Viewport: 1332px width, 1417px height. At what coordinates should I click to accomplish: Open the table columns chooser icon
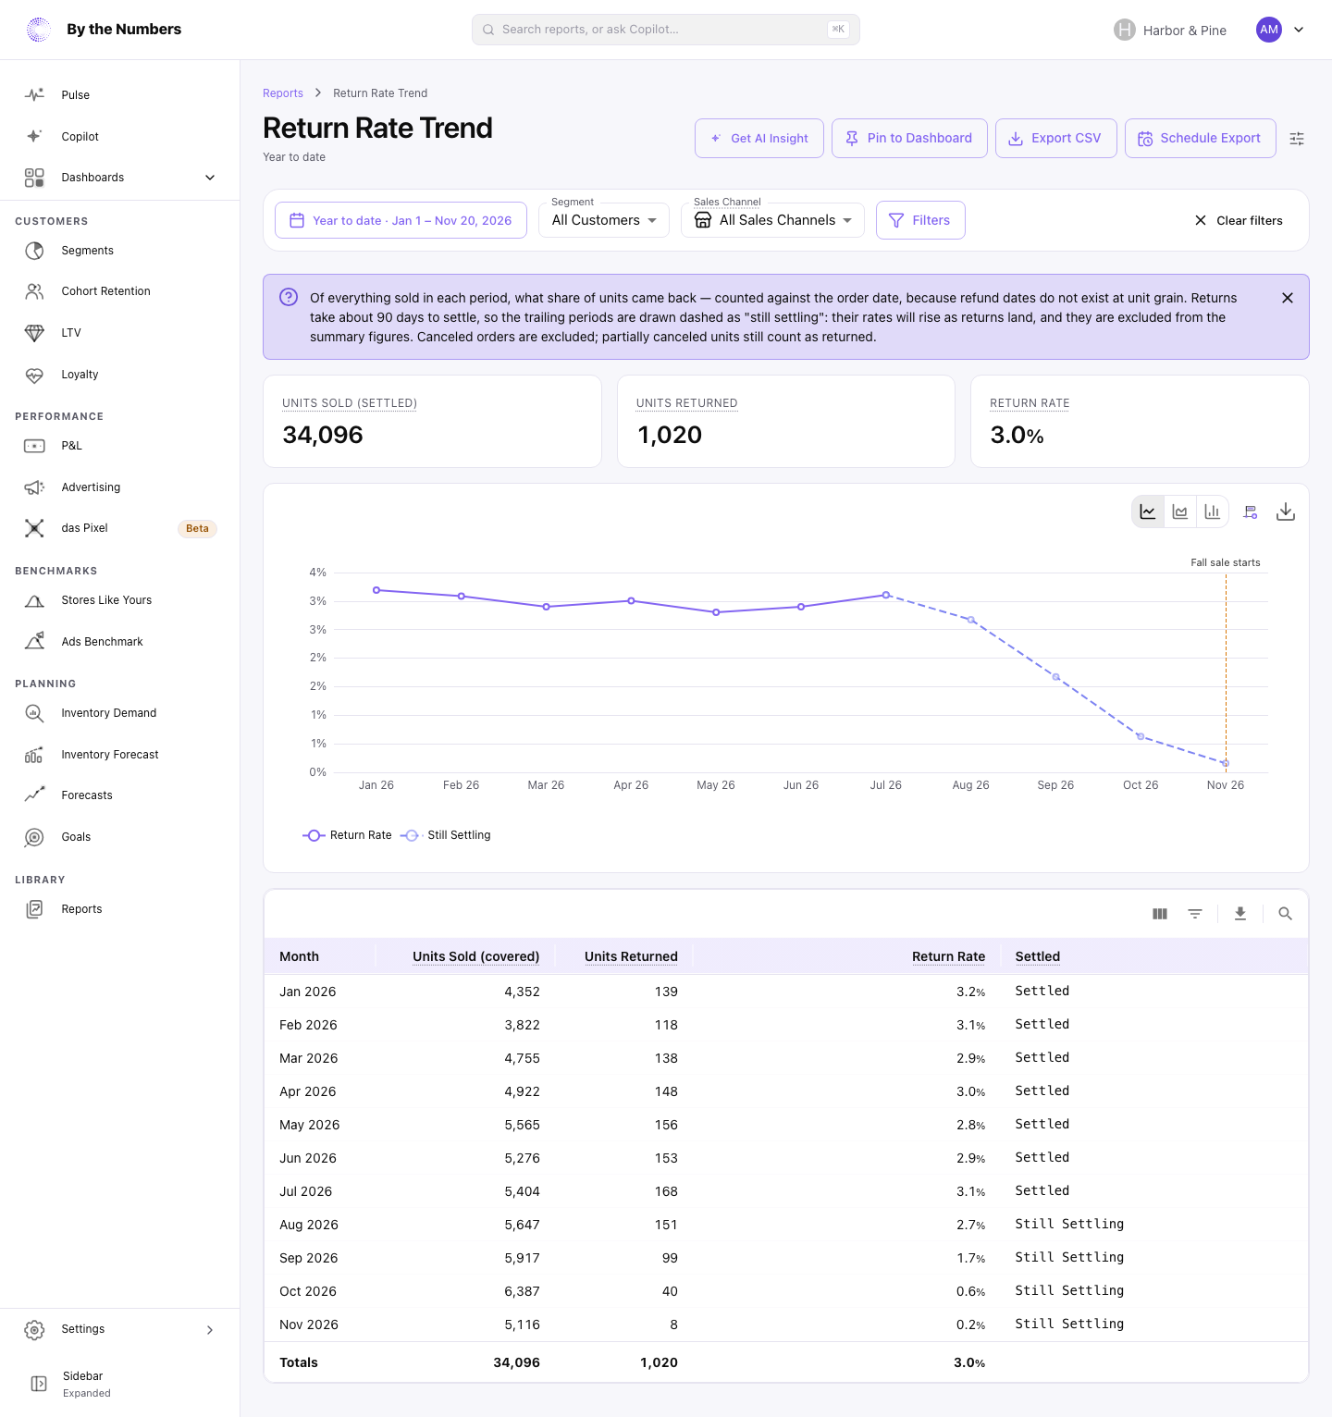click(1160, 914)
